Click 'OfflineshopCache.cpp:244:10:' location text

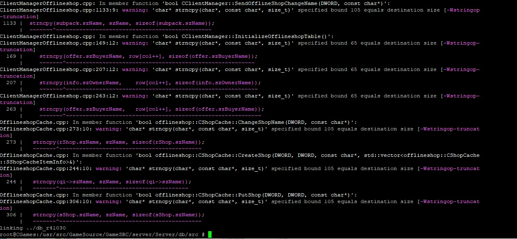click(46, 168)
